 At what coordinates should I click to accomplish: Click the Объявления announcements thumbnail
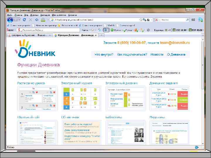(81, 133)
